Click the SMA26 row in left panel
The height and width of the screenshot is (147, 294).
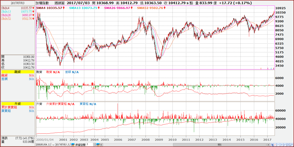(x=18, y=15)
